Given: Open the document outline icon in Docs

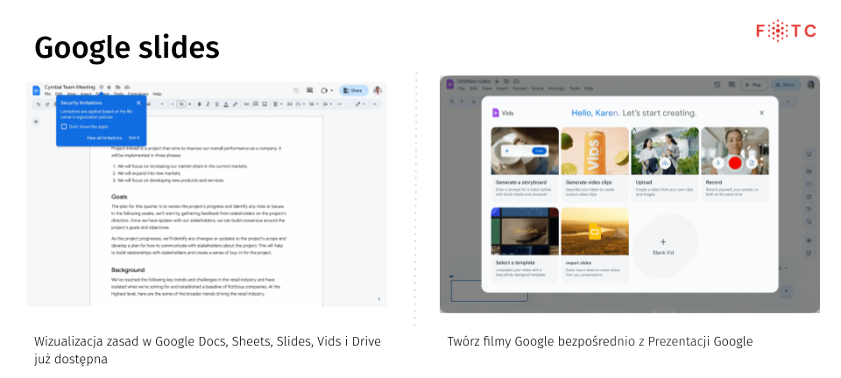Looking at the screenshot, I should (x=36, y=122).
